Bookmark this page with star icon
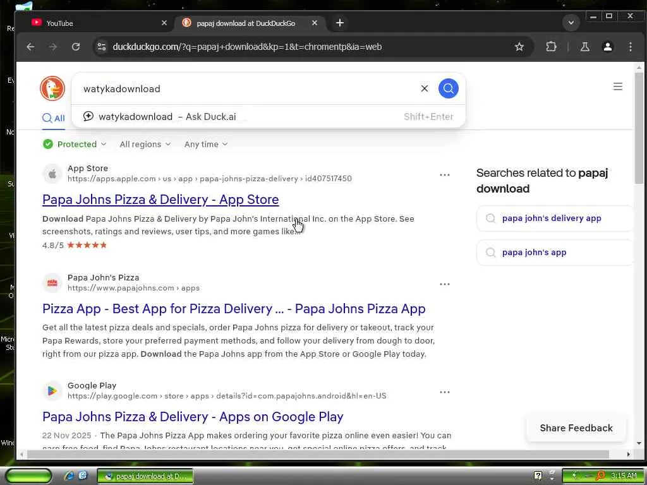This screenshot has width=647, height=485. point(519,47)
